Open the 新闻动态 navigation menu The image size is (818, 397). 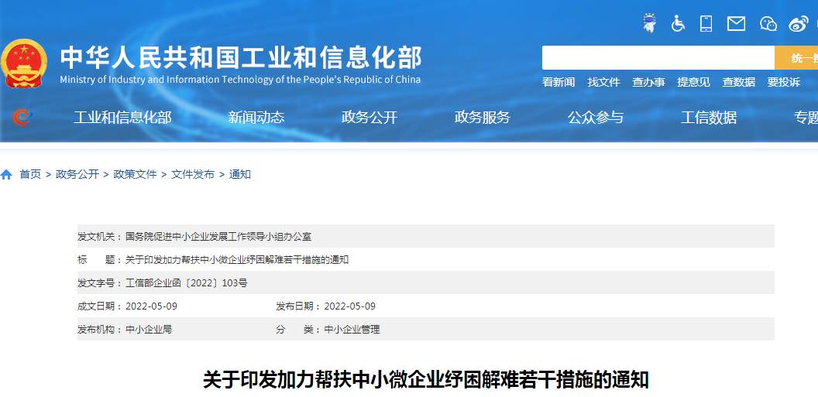(256, 118)
